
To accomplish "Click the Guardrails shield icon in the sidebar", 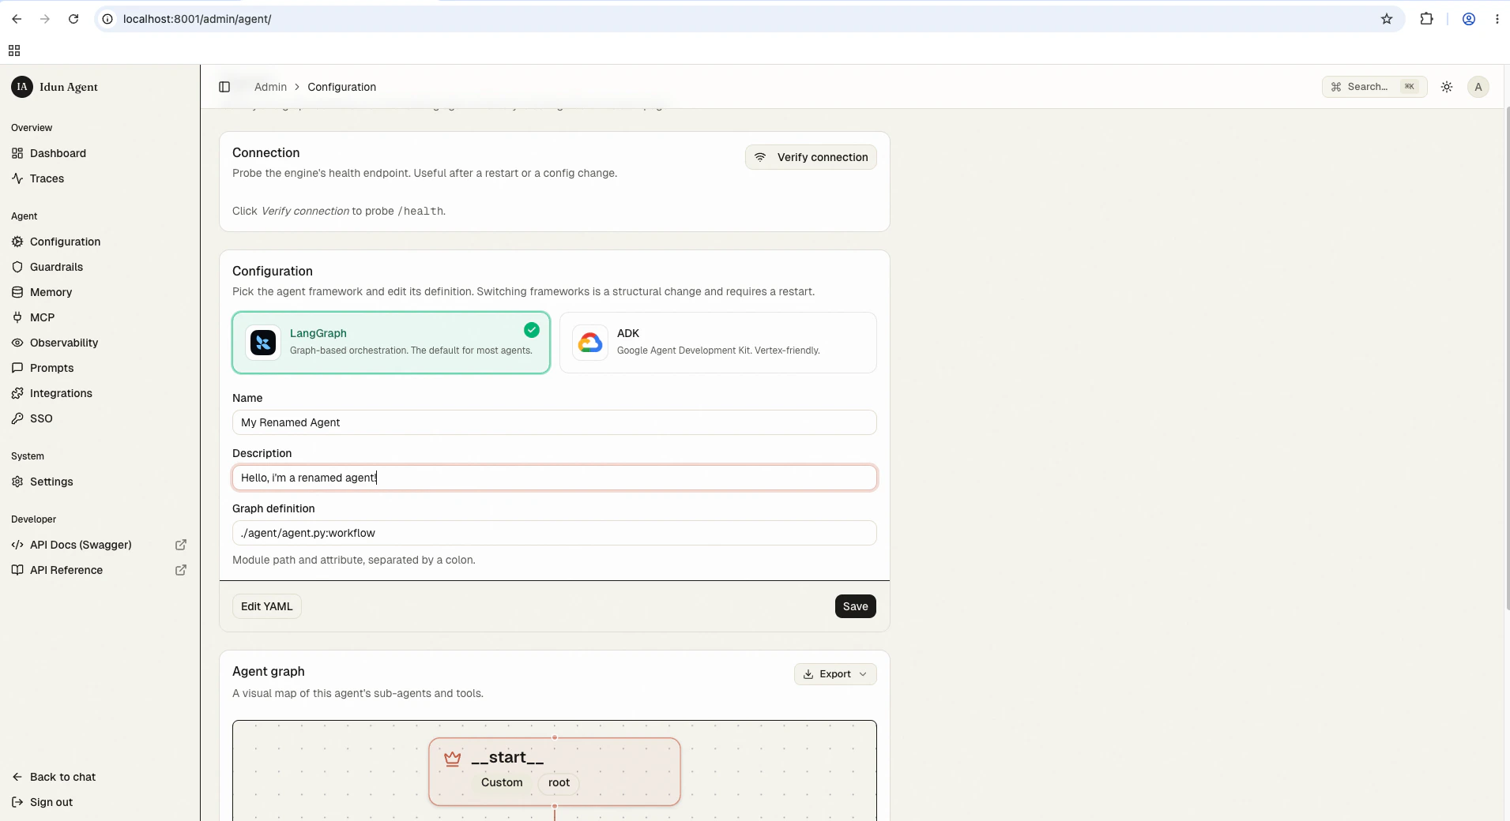I will 17,267.
